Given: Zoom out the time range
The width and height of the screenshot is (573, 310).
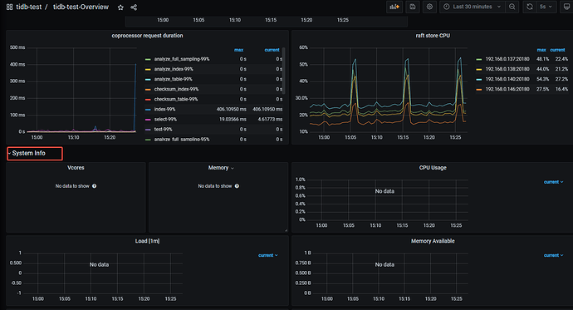Looking at the screenshot, I should pyautogui.click(x=512, y=7).
